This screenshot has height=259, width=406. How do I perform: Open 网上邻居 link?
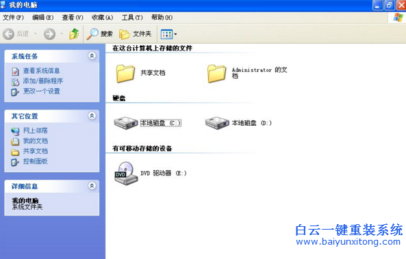click(x=35, y=131)
